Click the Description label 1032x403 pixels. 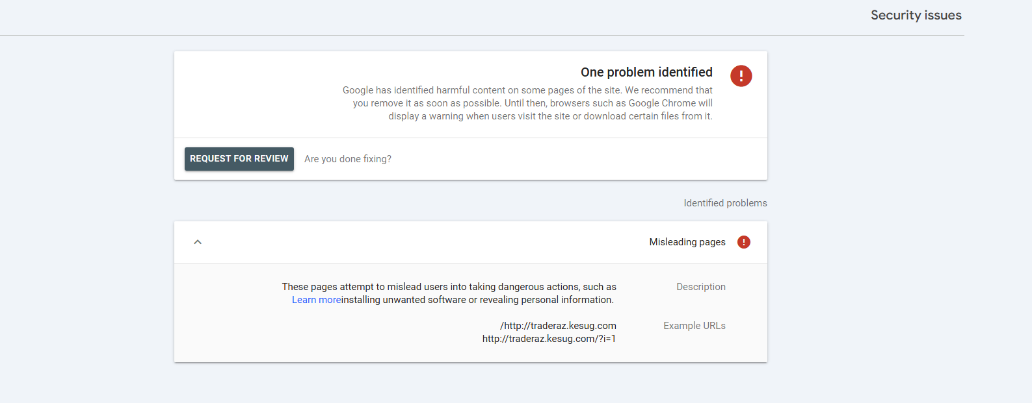(700, 287)
